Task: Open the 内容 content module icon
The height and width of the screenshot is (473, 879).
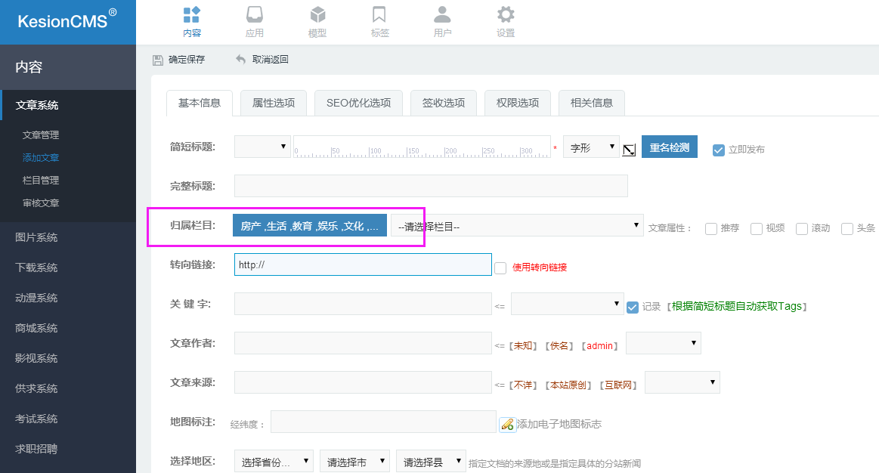Action: (x=191, y=15)
